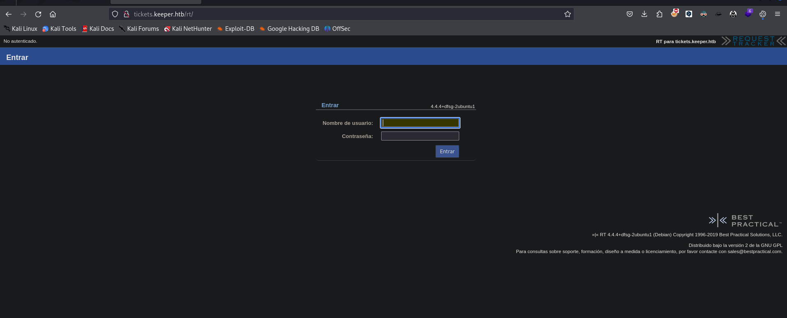Open the Kali Tools bookmark
This screenshot has height=318, width=787.
59,29
